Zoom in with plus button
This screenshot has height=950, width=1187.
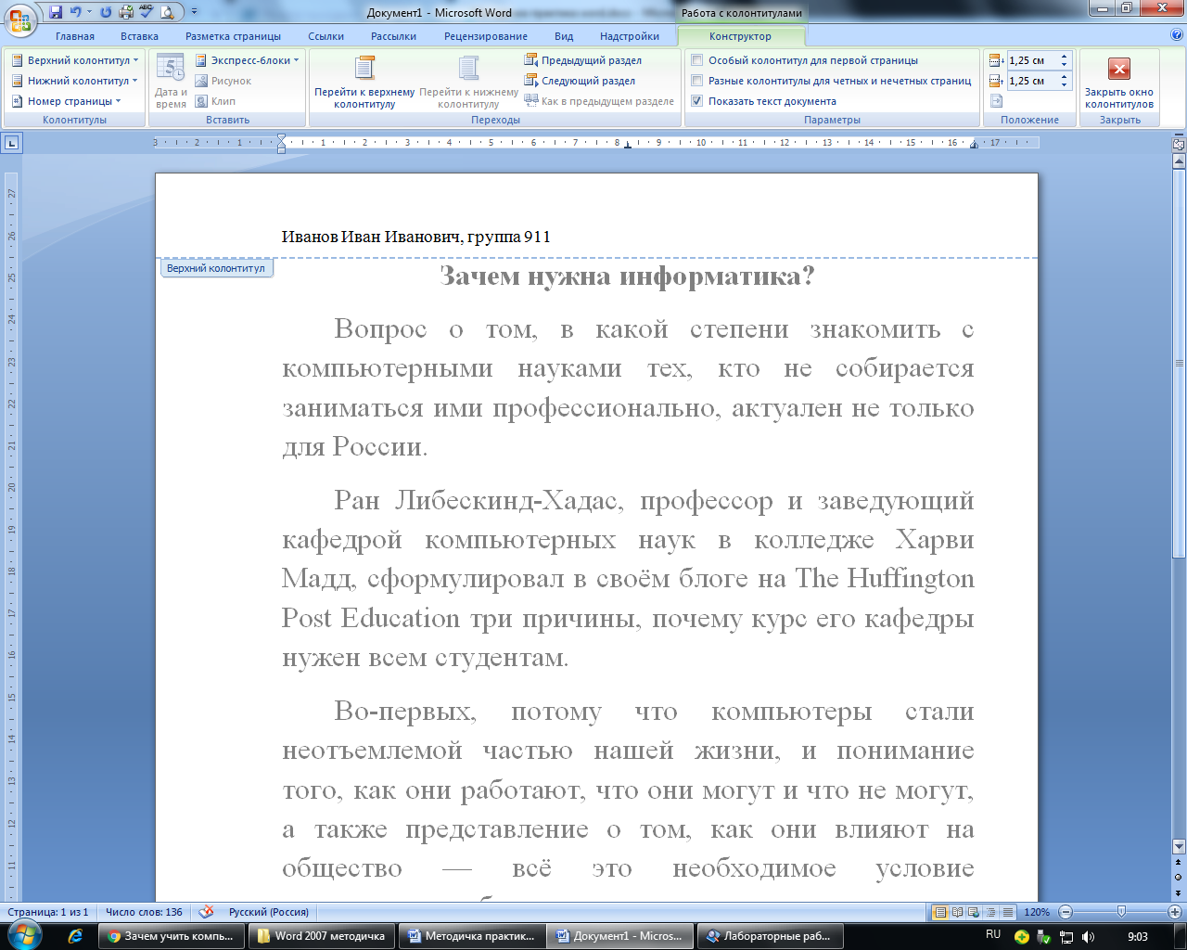(x=1174, y=912)
